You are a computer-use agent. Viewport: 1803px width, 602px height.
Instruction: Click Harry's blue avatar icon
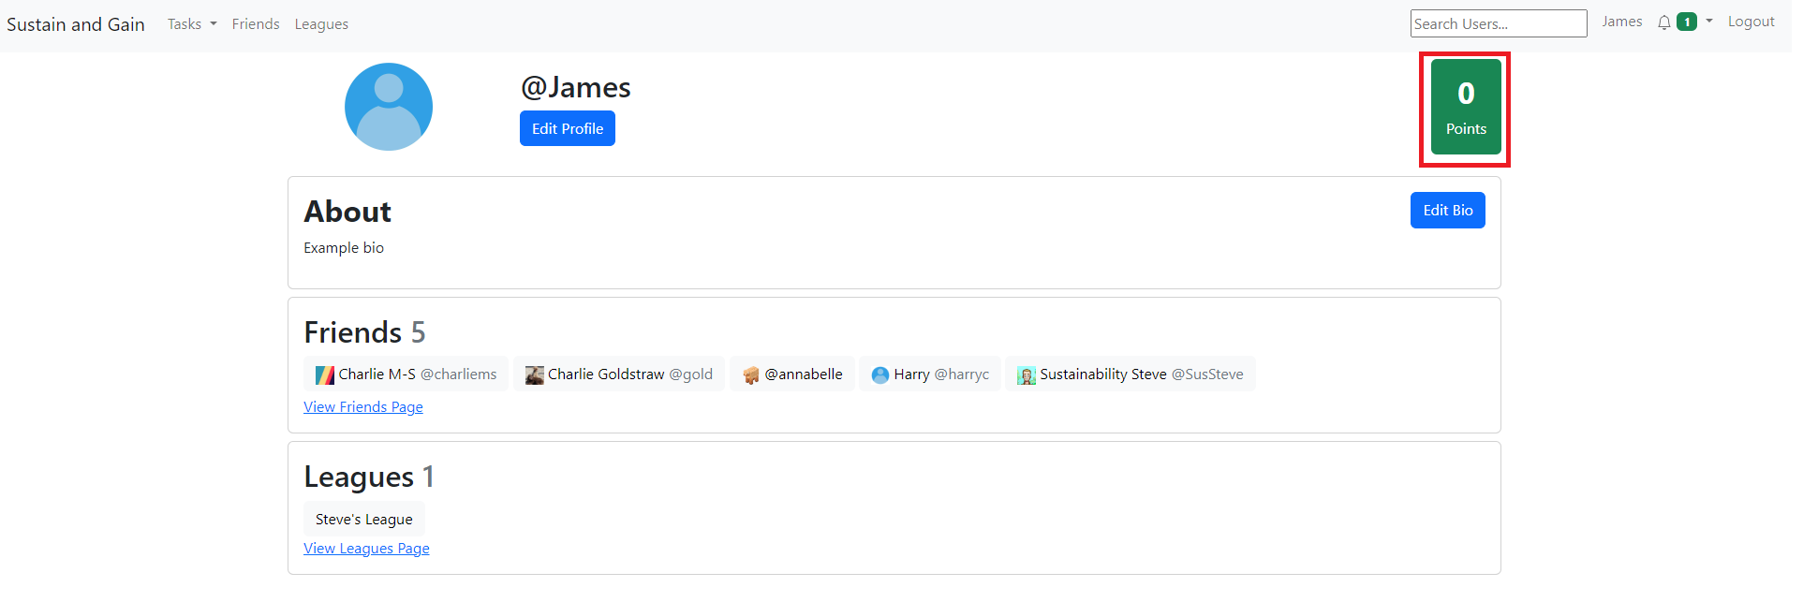[879, 375]
